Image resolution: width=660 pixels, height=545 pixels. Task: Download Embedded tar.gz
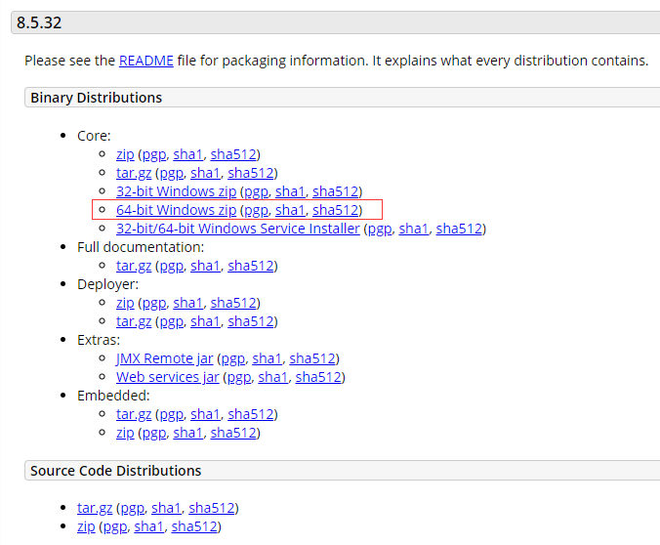click(134, 414)
